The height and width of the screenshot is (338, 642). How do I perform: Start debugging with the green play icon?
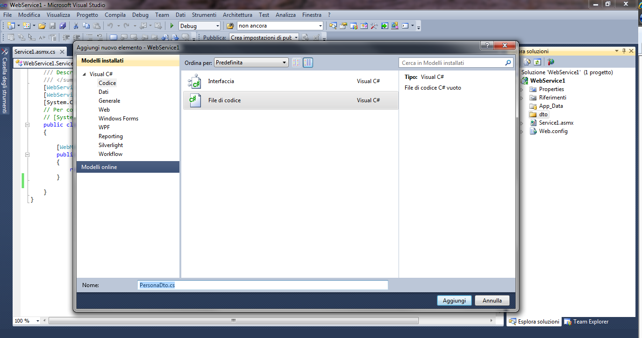[172, 26]
